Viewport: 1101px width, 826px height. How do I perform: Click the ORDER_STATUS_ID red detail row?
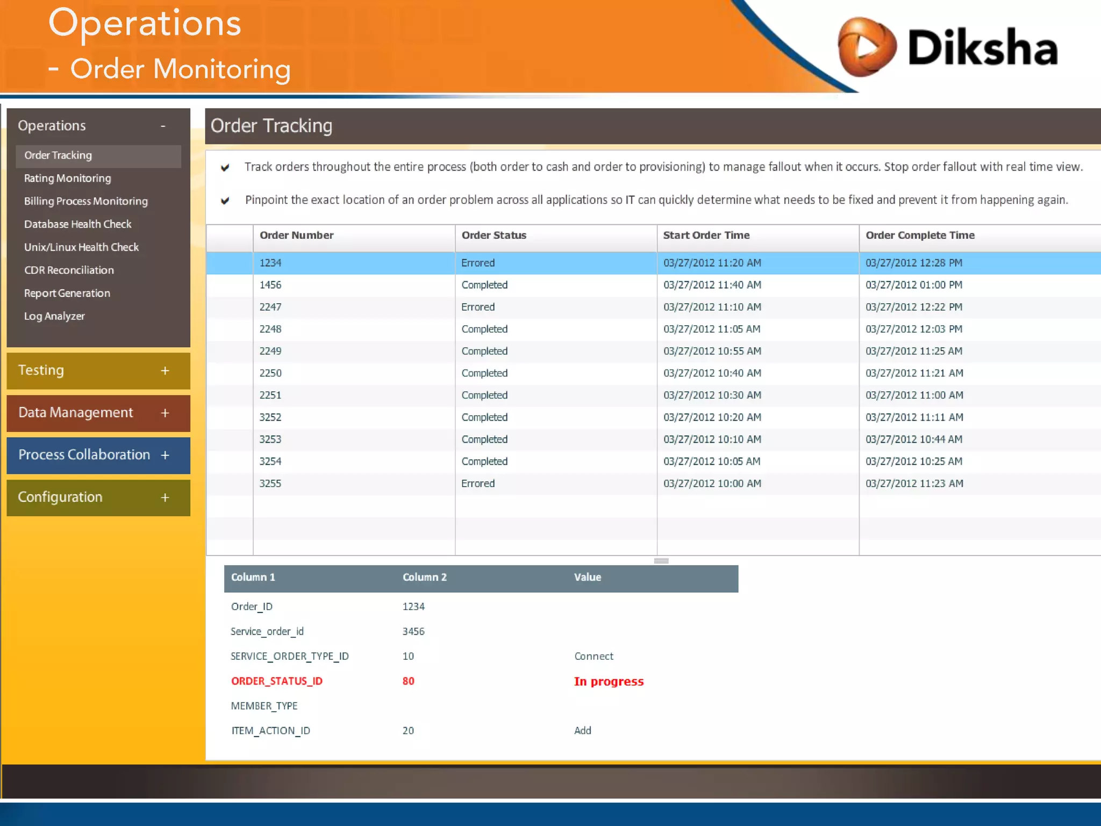[276, 681]
